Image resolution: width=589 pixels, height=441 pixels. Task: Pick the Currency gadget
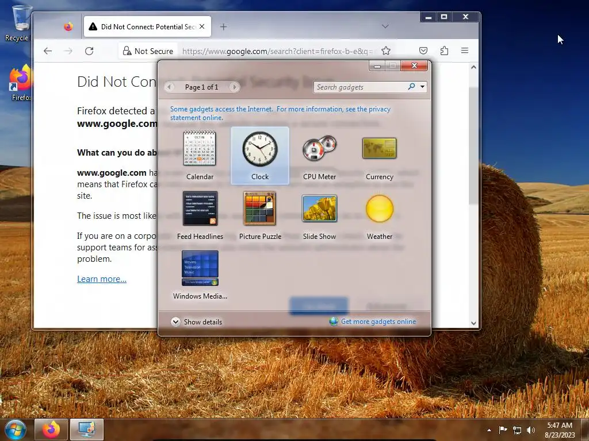pyautogui.click(x=380, y=155)
